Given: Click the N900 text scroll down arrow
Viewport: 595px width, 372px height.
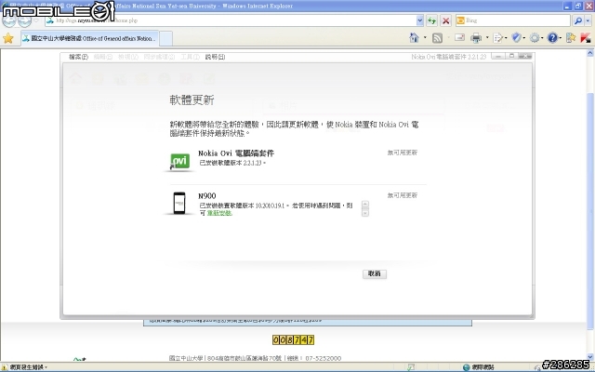Looking at the screenshot, I should pyautogui.click(x=365, y=213).
